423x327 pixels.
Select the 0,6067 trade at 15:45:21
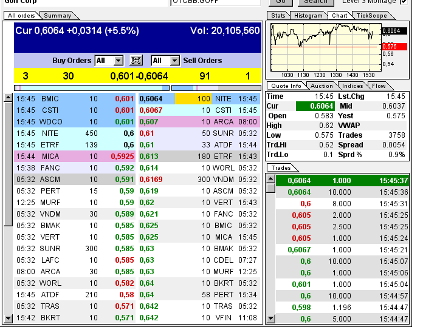[342, 250]
